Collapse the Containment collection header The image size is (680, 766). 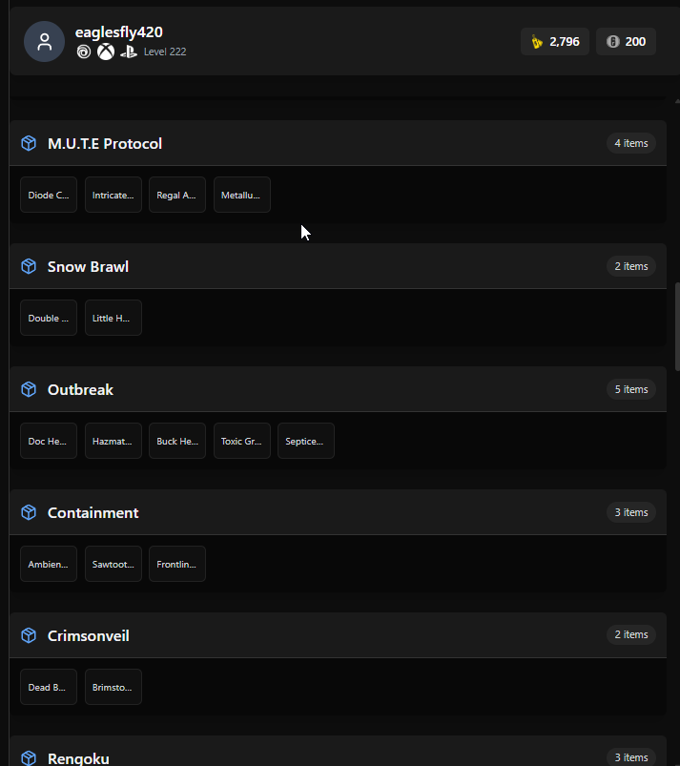point(338,512)
